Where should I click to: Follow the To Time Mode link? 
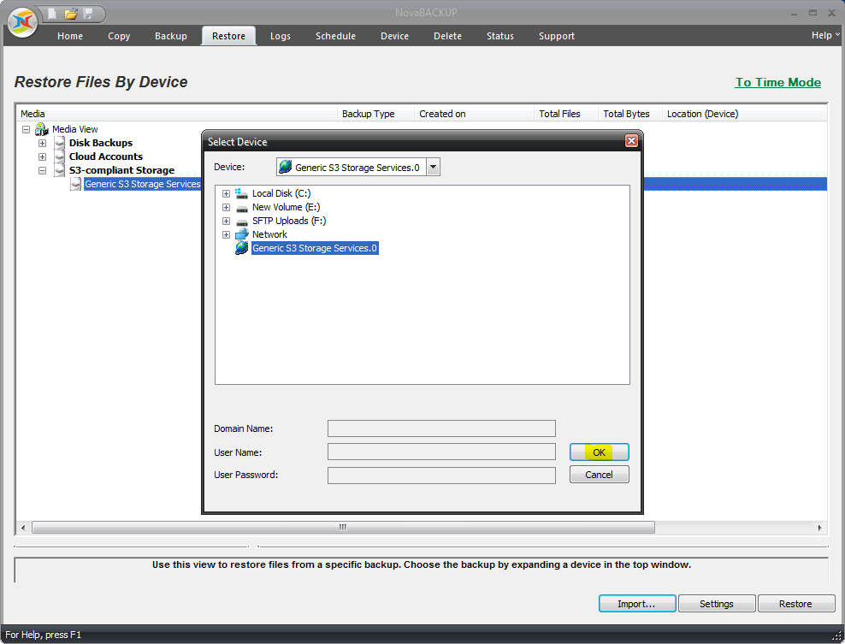click(x=777, y=82)
